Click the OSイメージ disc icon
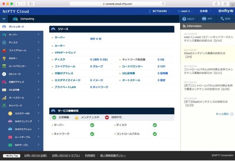This screenshot has height=162, width=235. pos(4,74)
